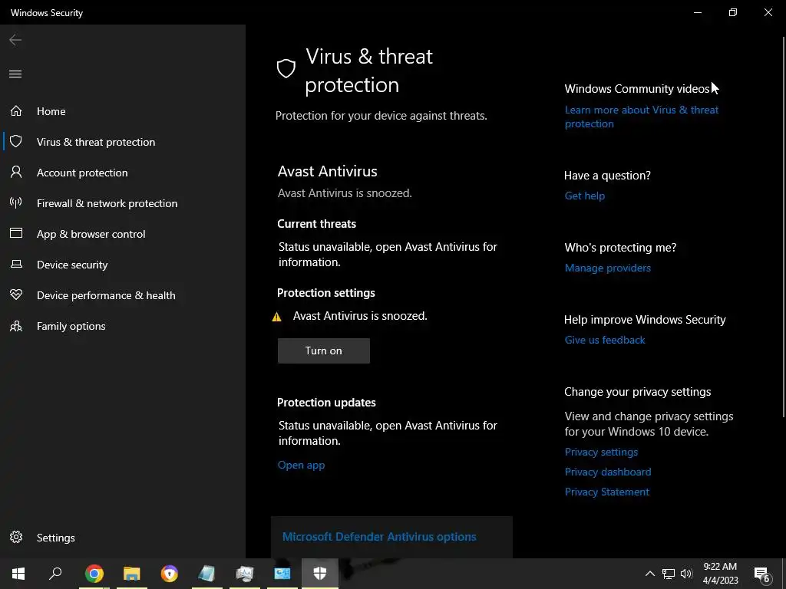Open Account protection section
This screenshot has width=786, height=589.
[x=123, y=173]
